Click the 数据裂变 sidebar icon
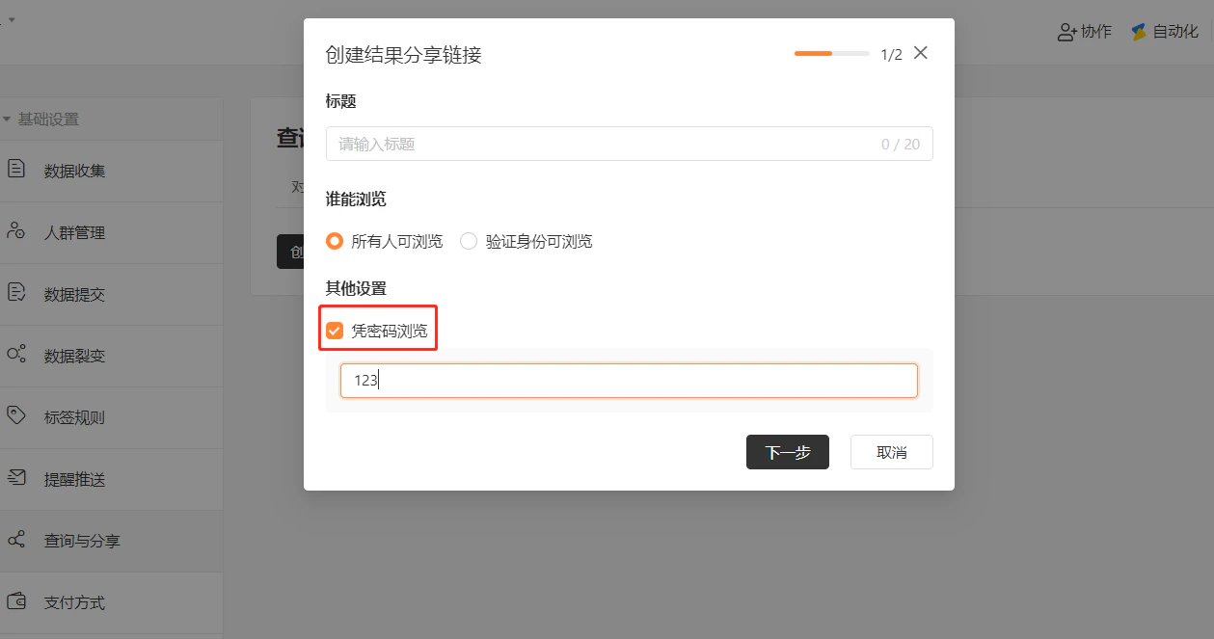Viewport: 1214px width, 639px height. point(16,355)
